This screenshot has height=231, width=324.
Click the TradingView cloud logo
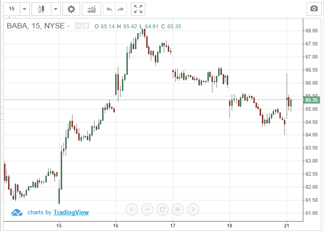pyautogui.click(x=17, y=213)
